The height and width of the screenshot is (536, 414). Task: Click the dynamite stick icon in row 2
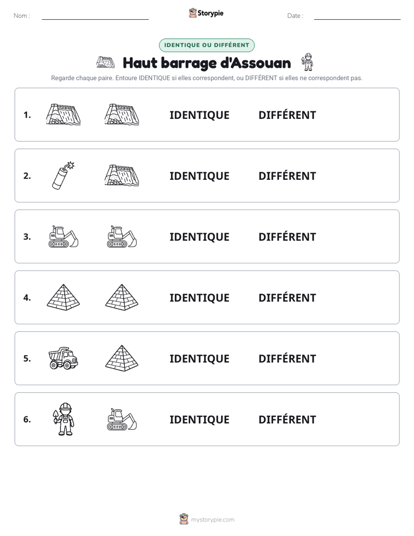point(63,175)
